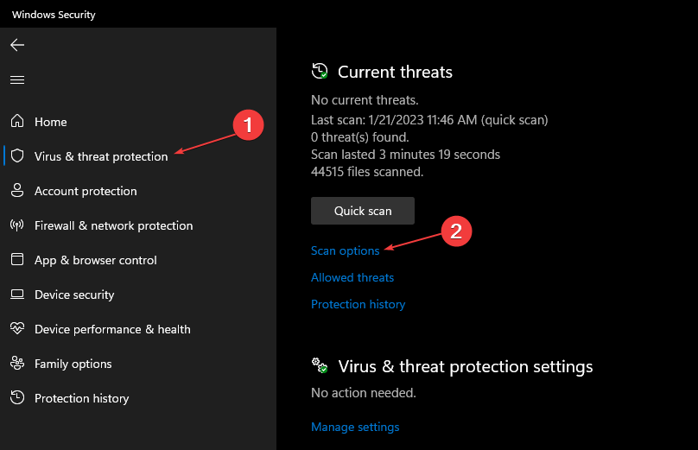The image size is (698, 450).
Task: Start a Quick scan
Action: point(363,211)
